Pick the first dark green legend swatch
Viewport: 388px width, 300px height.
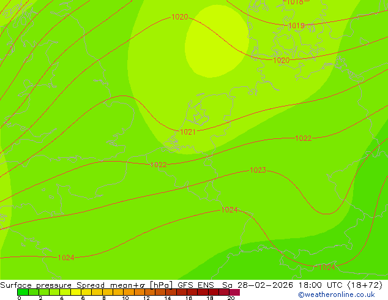point(23,292)
